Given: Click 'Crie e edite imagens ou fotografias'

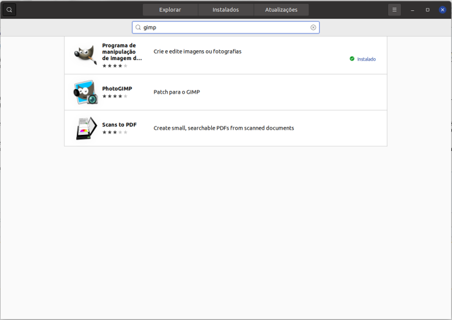Looking at the screenshot, I should (x=198, y=52).
